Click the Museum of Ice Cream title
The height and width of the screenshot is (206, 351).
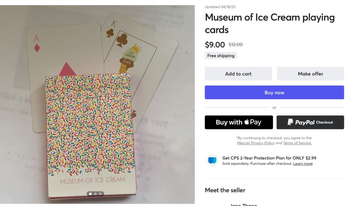click(269, 24)
